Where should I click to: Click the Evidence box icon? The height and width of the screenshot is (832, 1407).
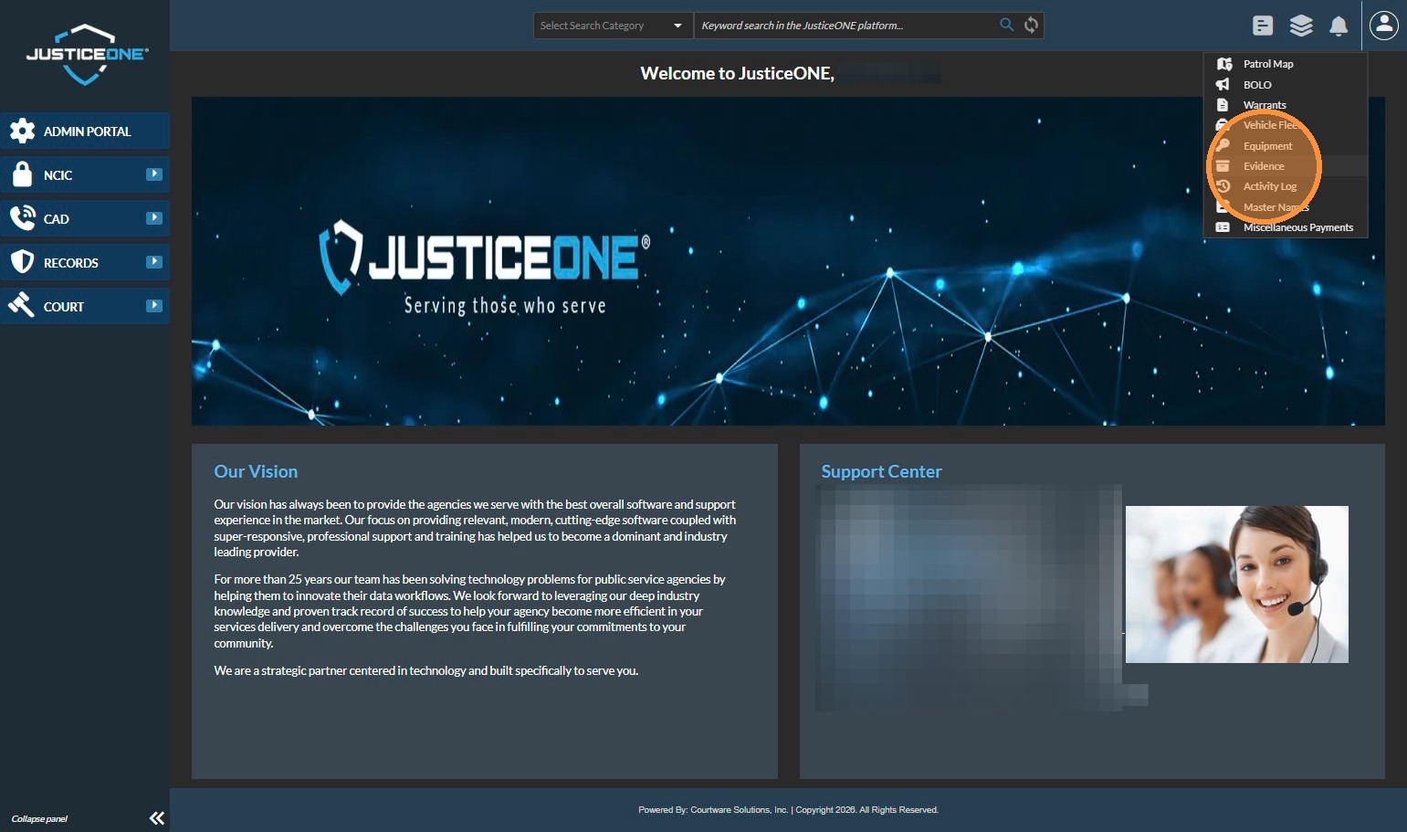1223,165
